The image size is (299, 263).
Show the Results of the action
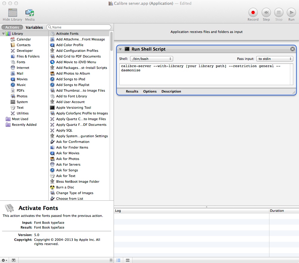[132, 91]
